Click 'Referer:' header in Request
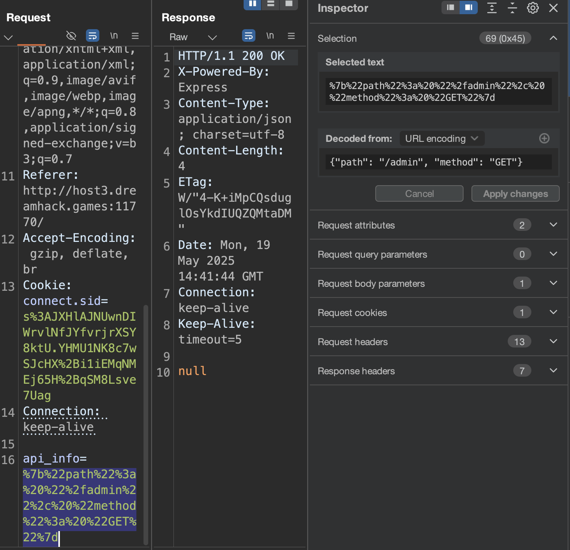Screen dimensions: 570x550 [x=51, y=175]
